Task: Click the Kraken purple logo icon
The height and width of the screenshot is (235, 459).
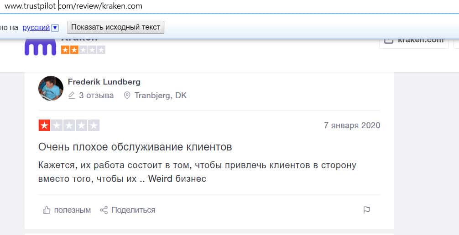Action: pos(40,48)
